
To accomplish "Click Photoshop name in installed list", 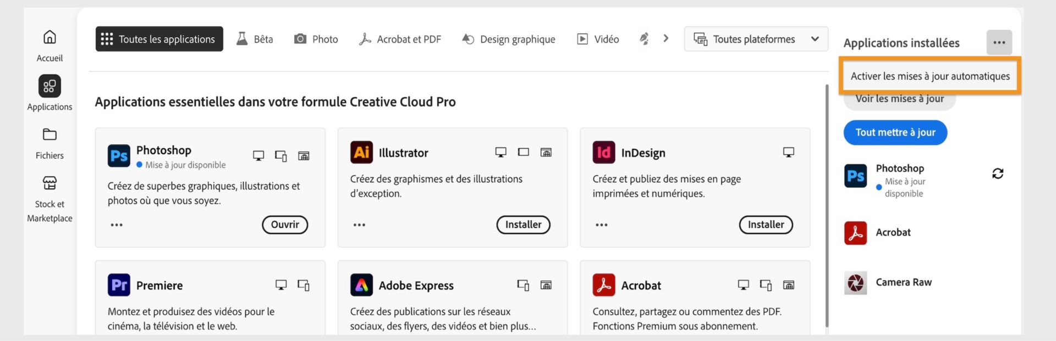I will (x=900, y=168).
